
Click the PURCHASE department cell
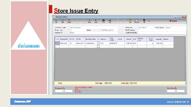(x=64, y=43)
